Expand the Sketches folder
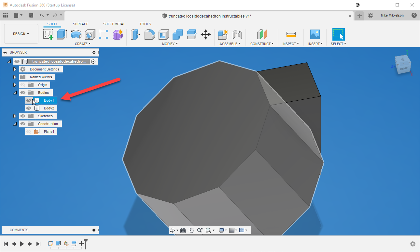The width and height of the screenshot is (420, 252). pos(15,116)
